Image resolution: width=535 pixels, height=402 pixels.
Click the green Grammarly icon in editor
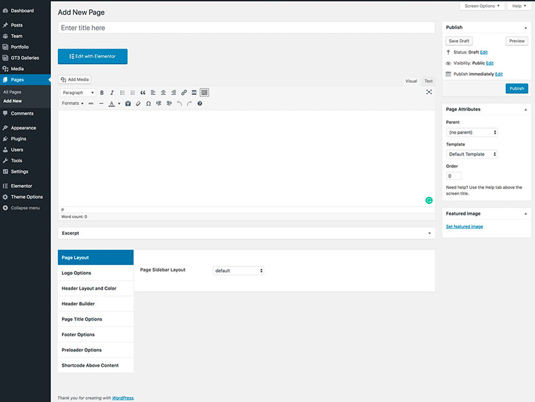(429, 201)
